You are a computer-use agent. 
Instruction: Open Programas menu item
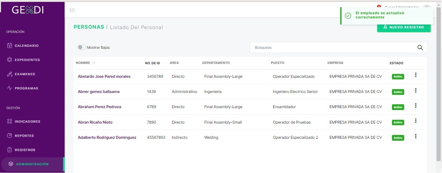26,88
